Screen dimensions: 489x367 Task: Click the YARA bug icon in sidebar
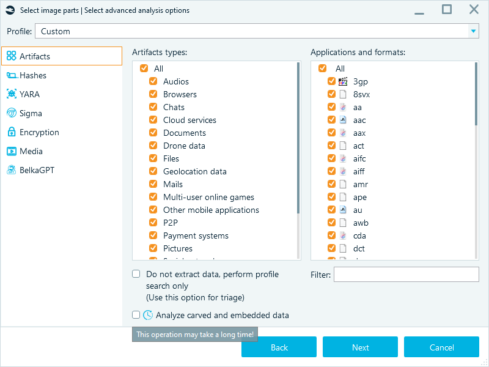[x=11, y=94]
